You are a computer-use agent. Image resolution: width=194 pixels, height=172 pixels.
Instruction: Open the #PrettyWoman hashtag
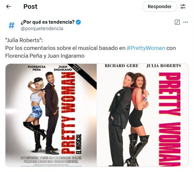[146, 48]
